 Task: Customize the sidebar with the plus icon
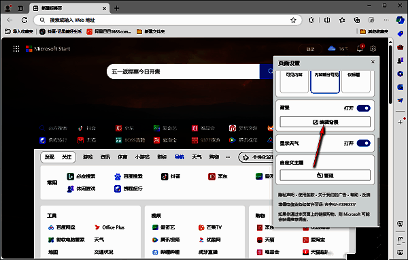coord(401,122)
